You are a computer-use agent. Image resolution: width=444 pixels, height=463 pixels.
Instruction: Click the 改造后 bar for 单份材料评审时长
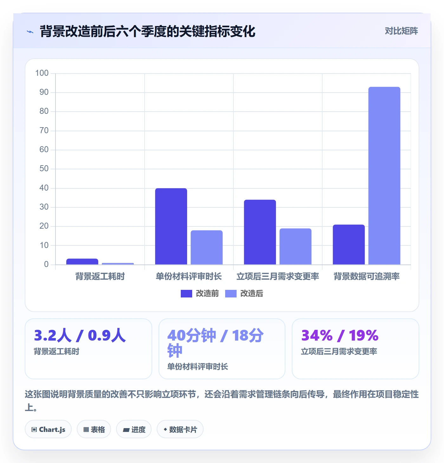click(206, 247)
